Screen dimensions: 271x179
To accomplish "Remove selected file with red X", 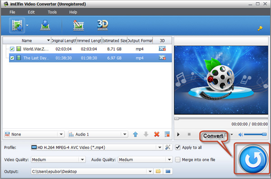I will (157, 134).
